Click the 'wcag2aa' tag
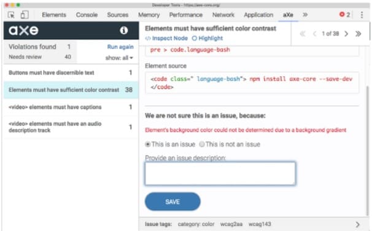Viewport: 372px width, 231px height. tap(231, 224)
